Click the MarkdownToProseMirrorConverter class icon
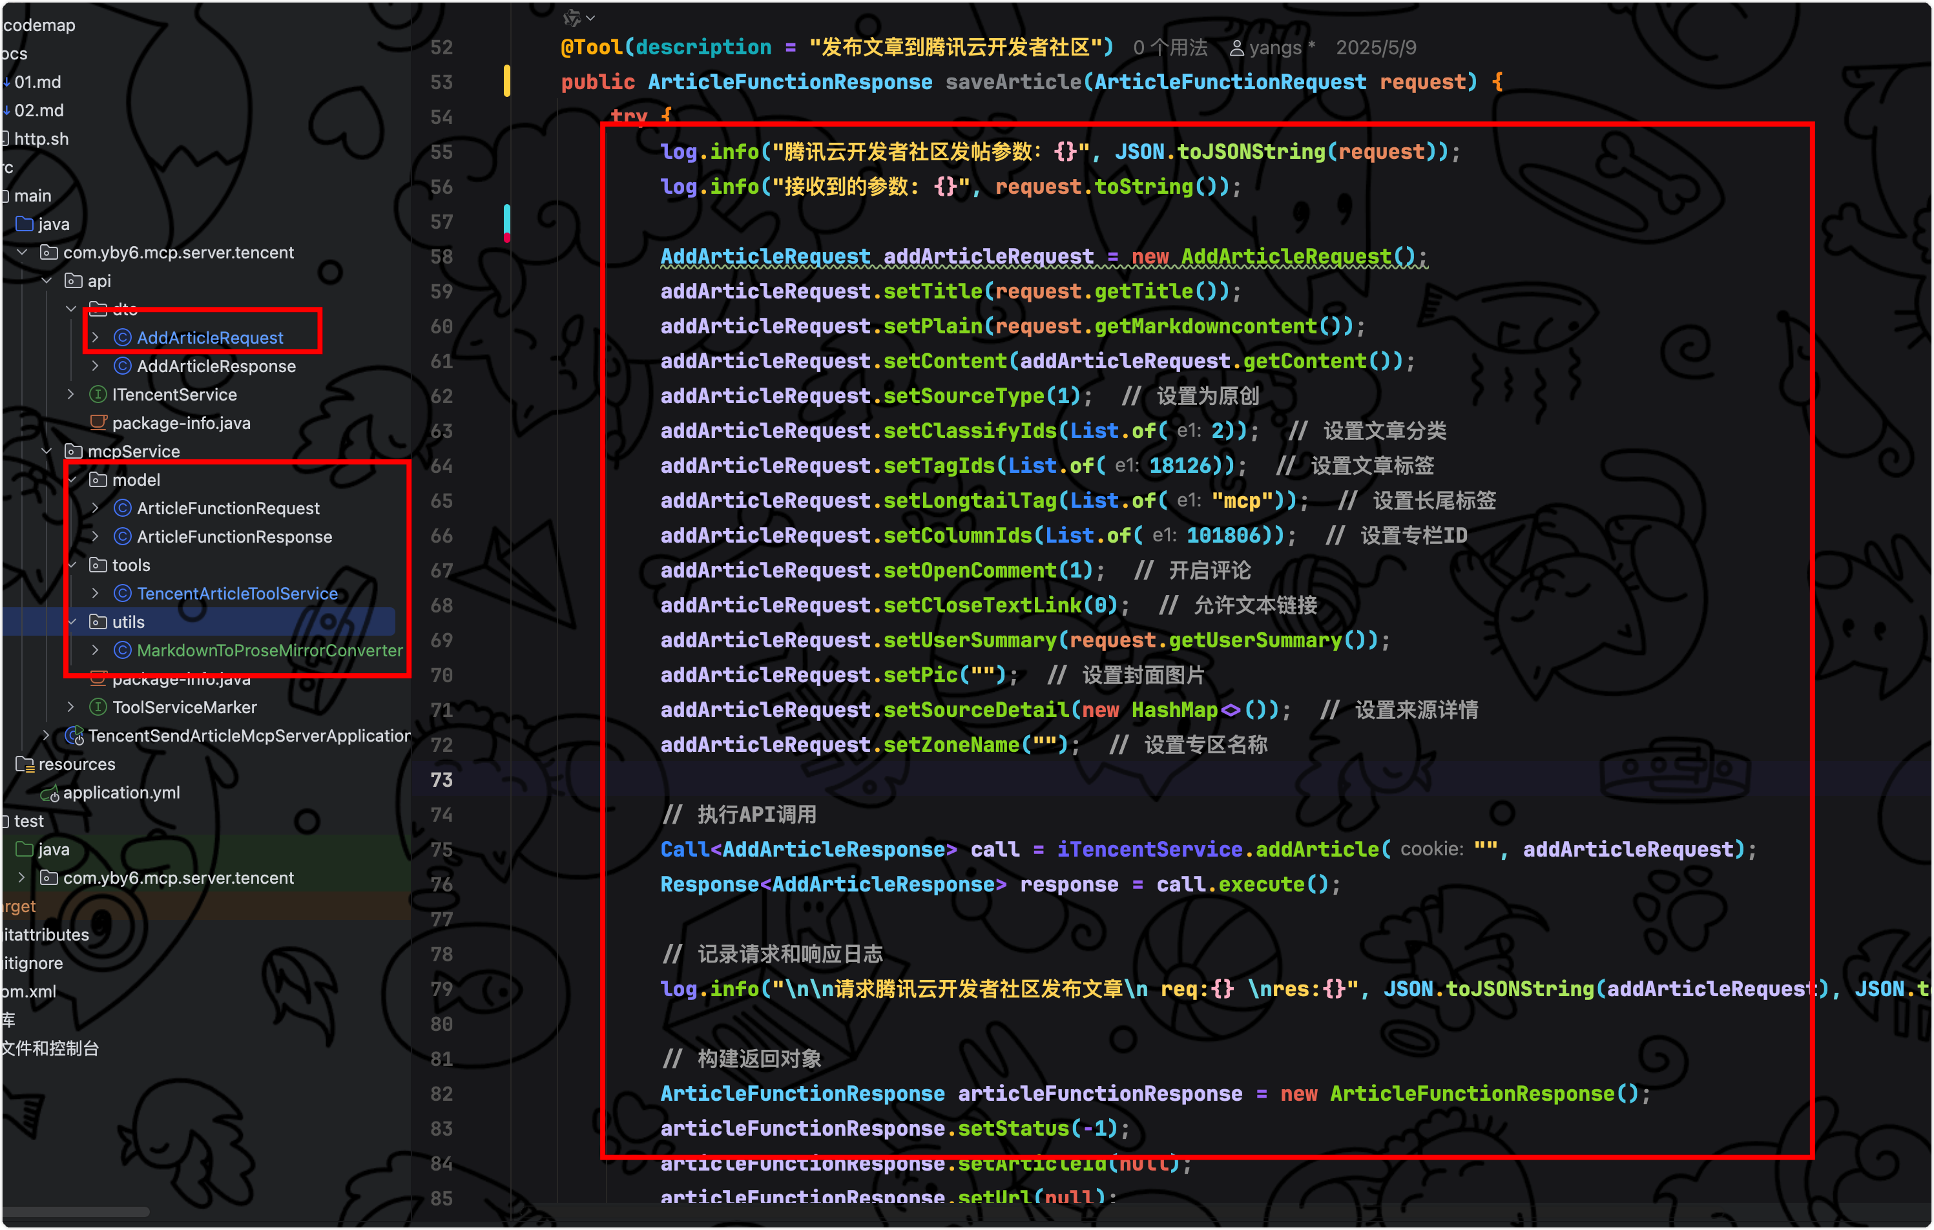Image resolution: width=1934 pixels, height=1230 pixels. point(123,650)
